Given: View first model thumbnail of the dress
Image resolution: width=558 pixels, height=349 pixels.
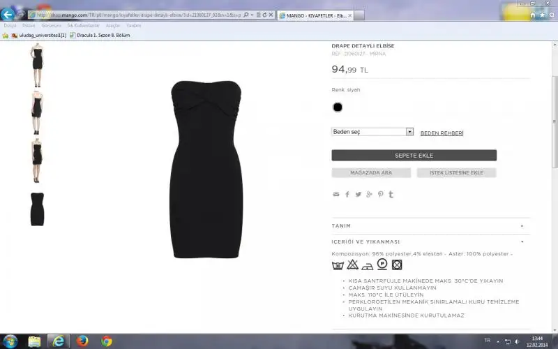Looking at the screenshot, I should [x=37, y=66].
